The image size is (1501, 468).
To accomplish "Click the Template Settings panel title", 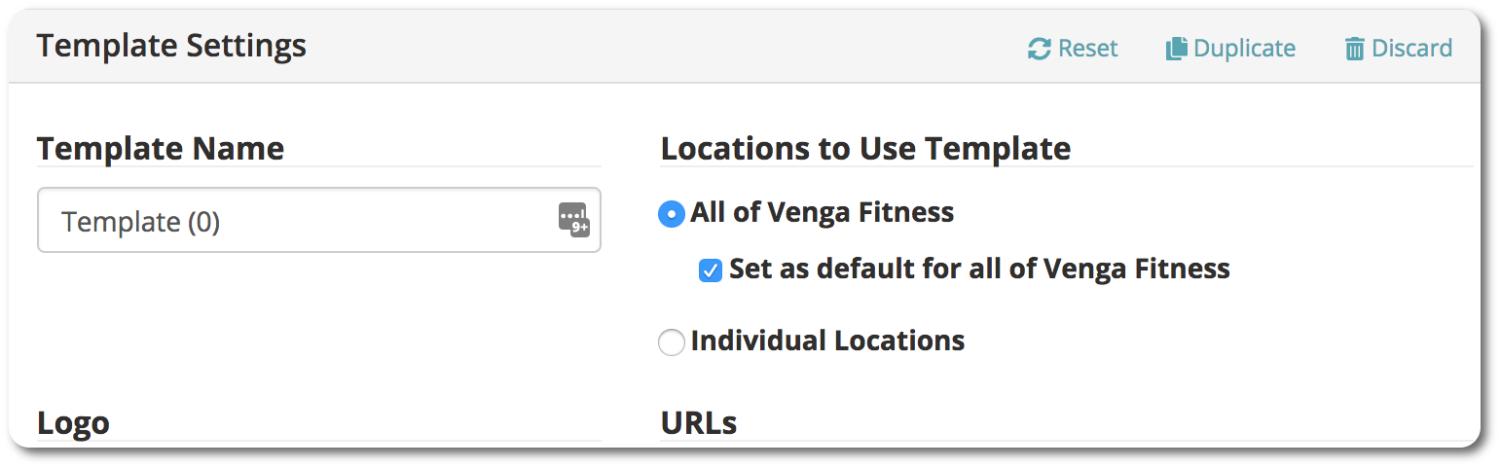I will point(171,46).
